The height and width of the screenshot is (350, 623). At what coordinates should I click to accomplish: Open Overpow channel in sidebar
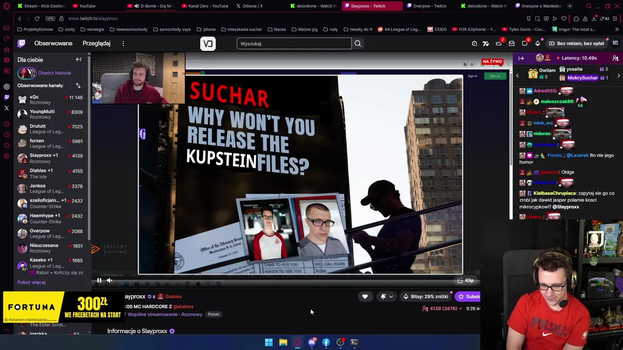tap(51, 233)
